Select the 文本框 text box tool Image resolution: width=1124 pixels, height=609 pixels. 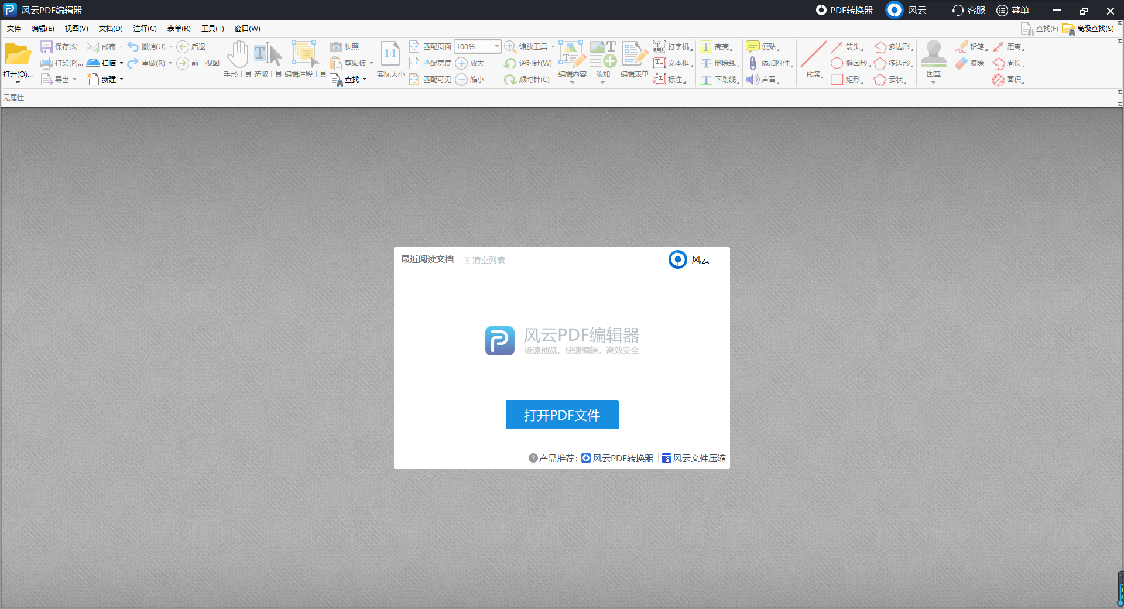tap(673, 63)
